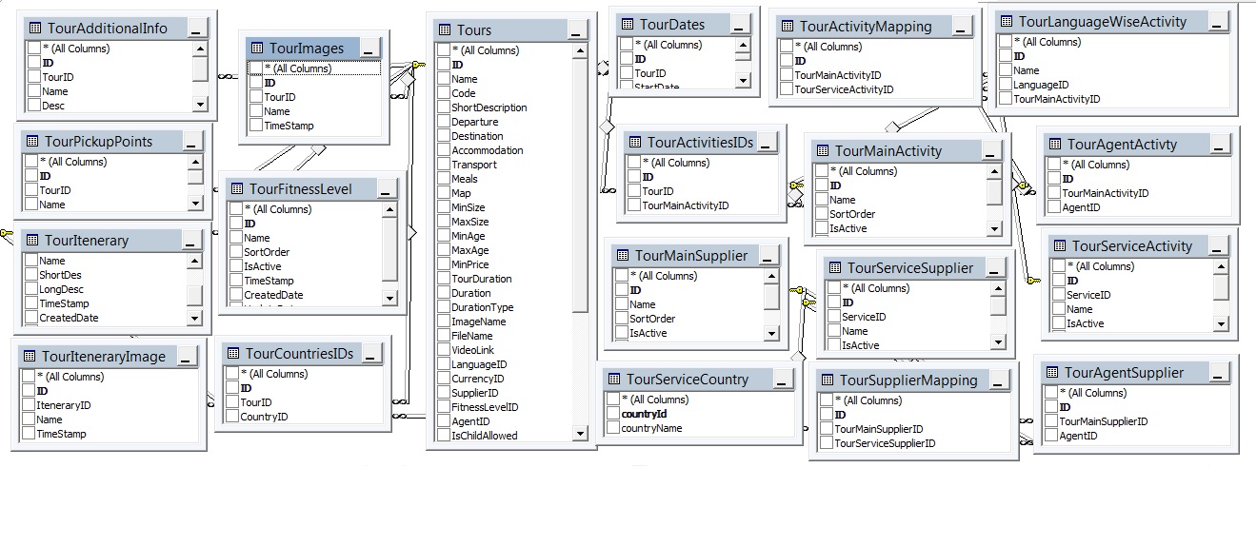Tick ServiceID in the TourServiceActivity table
1257x546 pixels.
click(1059, 295)
